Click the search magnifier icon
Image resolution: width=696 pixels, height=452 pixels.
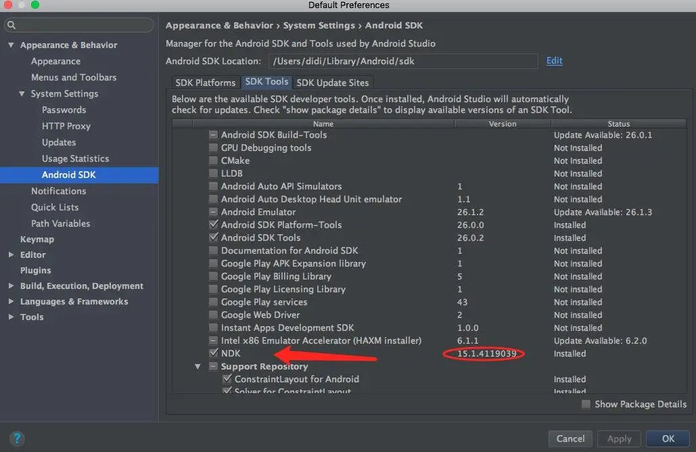point(11,25)
